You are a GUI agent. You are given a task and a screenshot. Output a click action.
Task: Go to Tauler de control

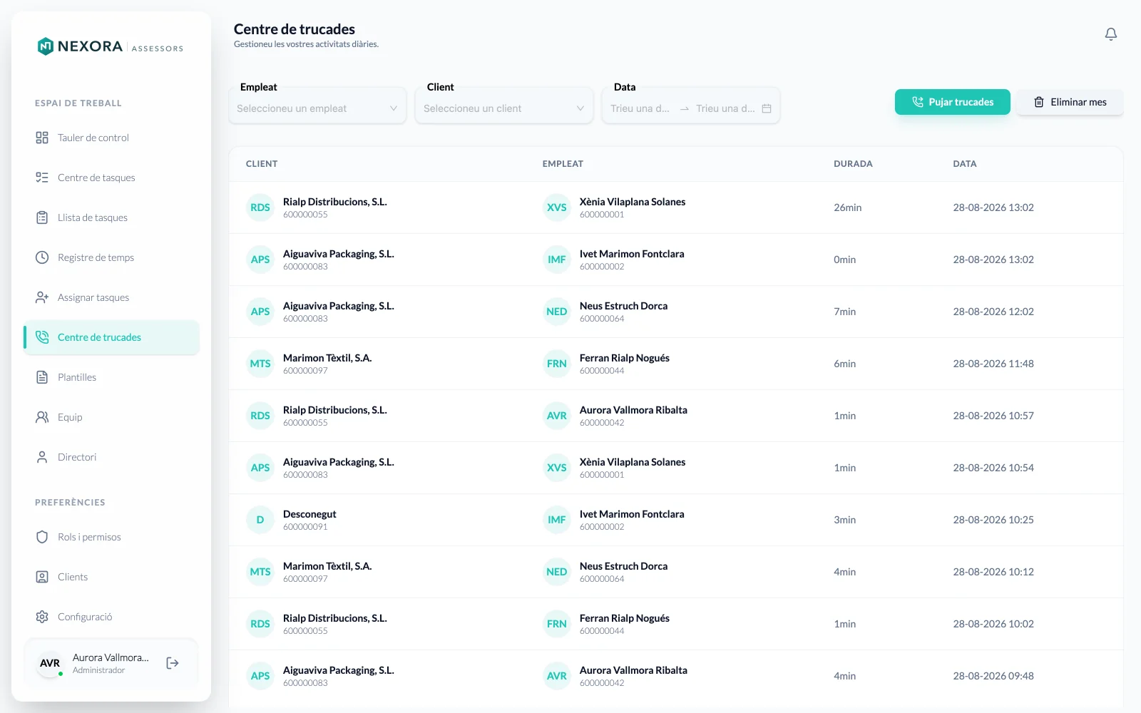click(x=111, y=138)
